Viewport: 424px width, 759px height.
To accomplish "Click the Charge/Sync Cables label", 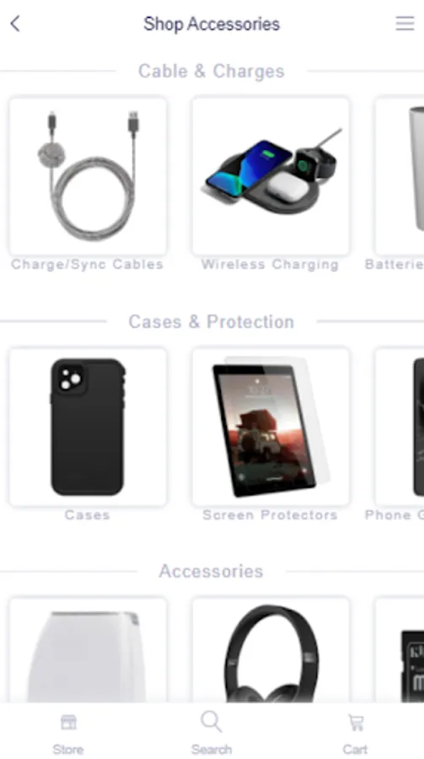I will point(87,264).
